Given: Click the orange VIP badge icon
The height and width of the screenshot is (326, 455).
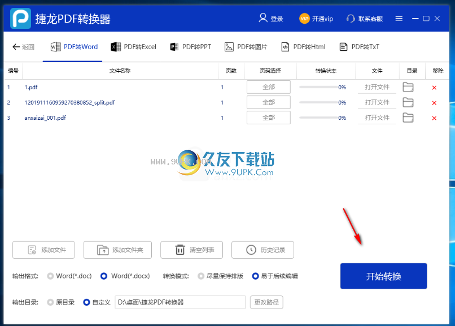Looking at the screenshot, I should pyautogui.click(x=304, y=19).
